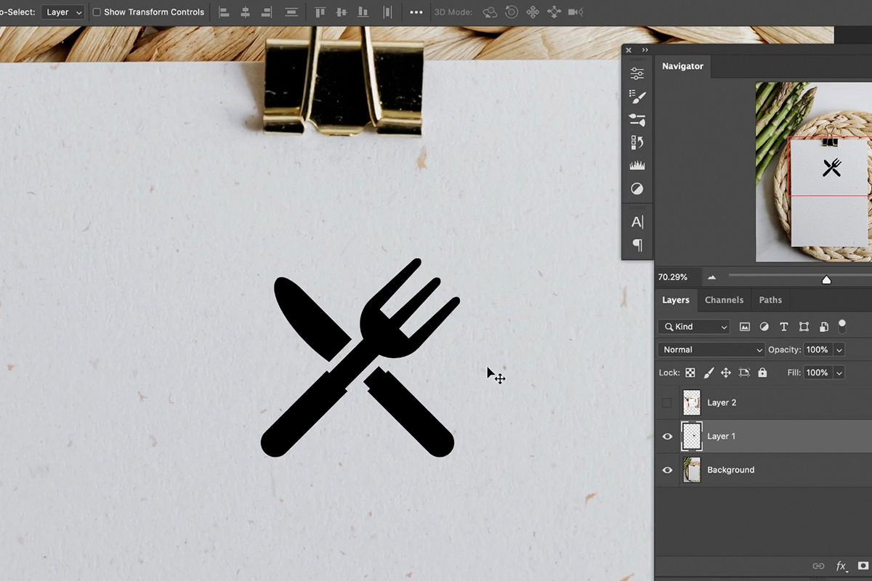This screenshot has height=581, width=872.
Task: Open the Auto-Select Layer dropdown
Action: 62,12
